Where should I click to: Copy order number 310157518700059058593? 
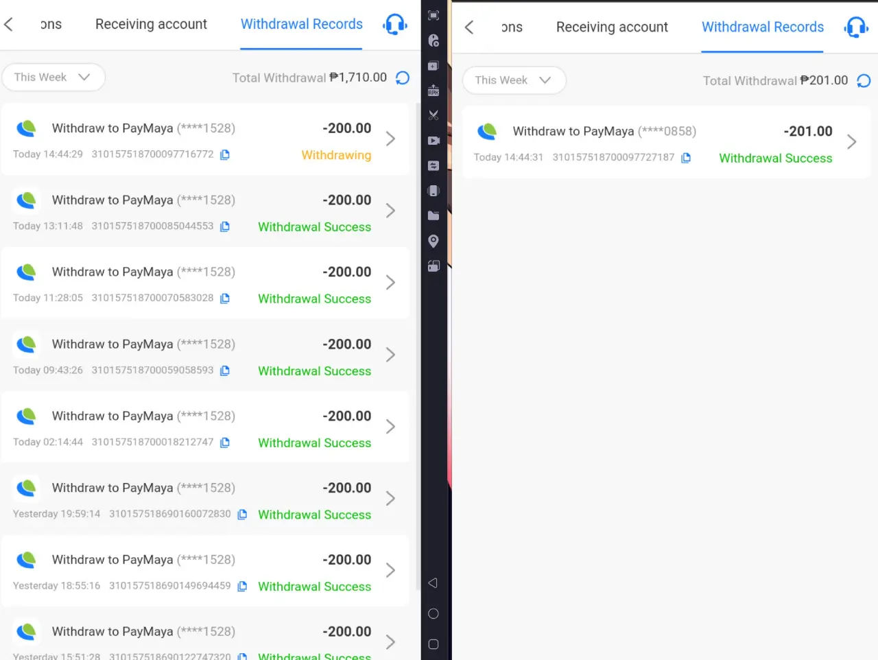click(225, 370)
